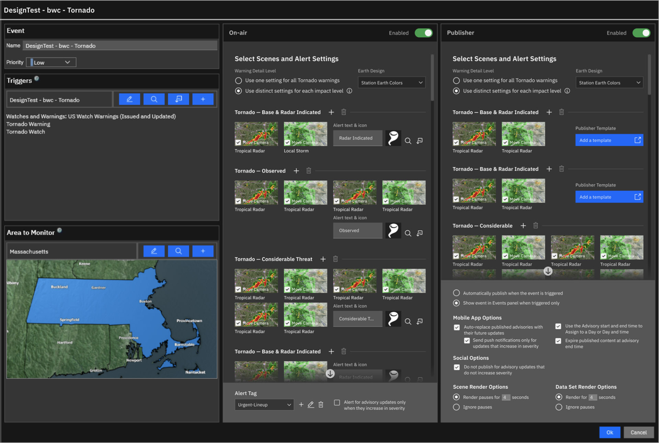Toggle the On-air Enabled switch
Image resolution: width=659 pixels, height=443 pixels.
click(424, 33)
